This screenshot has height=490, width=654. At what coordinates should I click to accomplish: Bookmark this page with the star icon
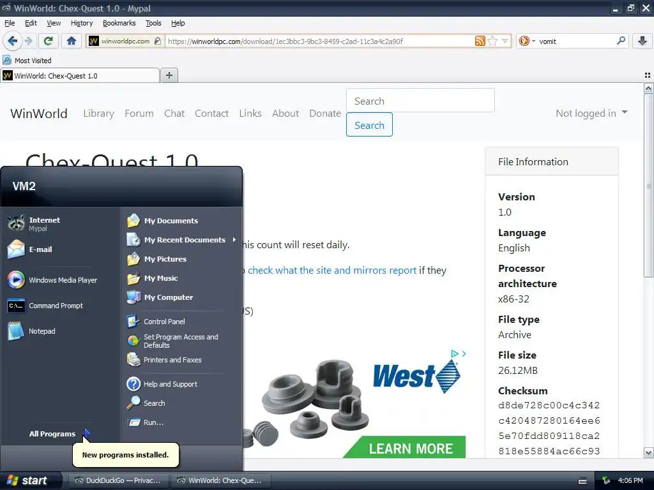(x=492, y=41)
